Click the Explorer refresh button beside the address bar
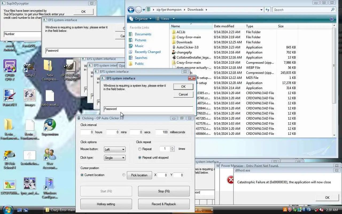Viewport: 342px width, 214px height. point(267,10)
